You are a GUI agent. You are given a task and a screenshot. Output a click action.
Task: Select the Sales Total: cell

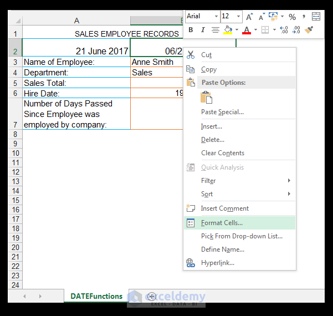tap(76, 83)
